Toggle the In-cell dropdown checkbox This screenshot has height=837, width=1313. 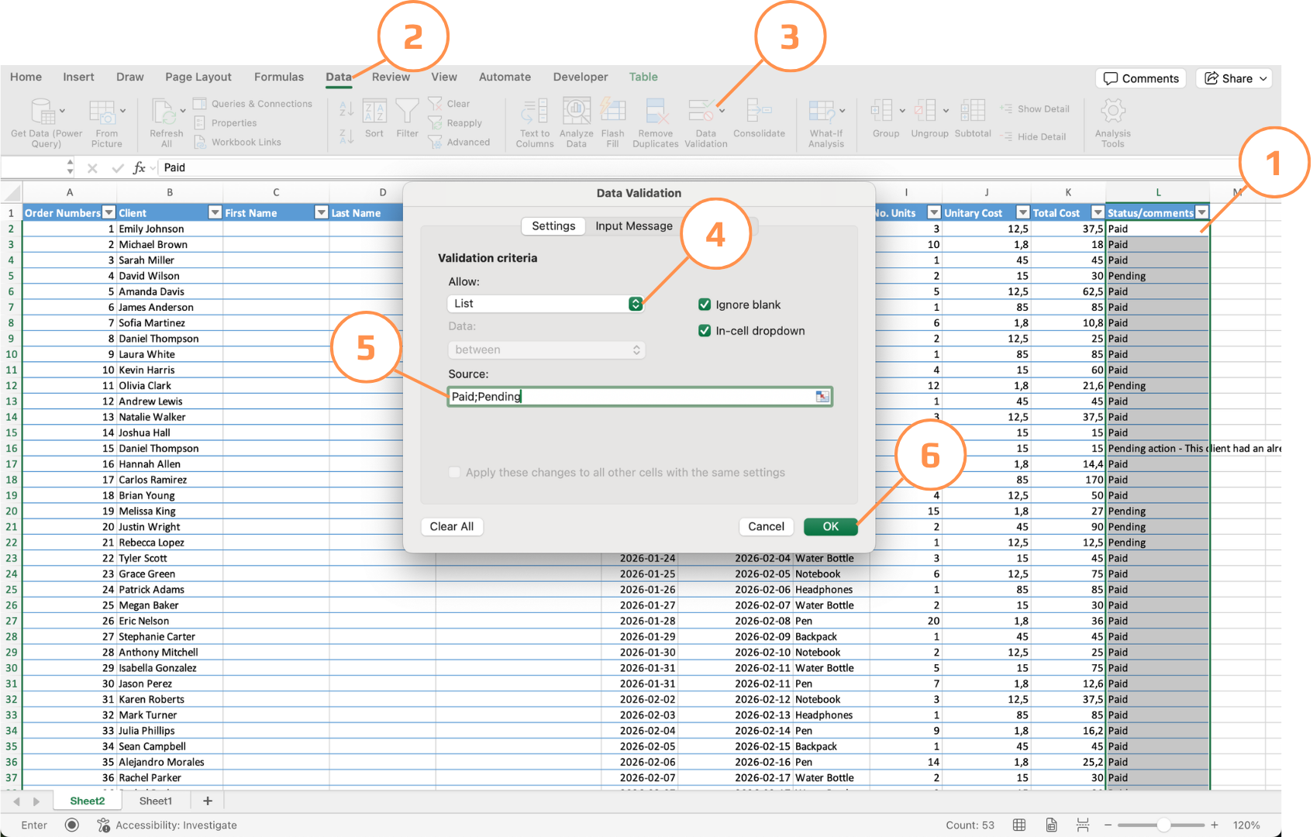pyautogui.click(x=705, y=331)
